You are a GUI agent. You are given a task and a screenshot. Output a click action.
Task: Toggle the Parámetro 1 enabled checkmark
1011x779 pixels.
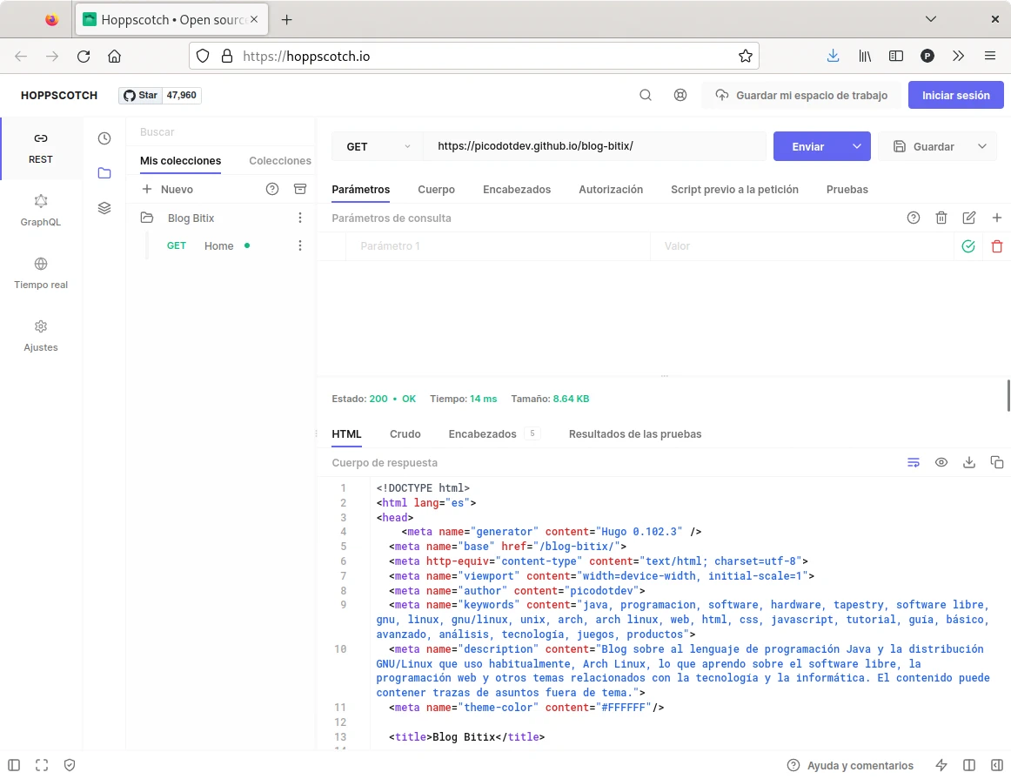pos(968,246)
